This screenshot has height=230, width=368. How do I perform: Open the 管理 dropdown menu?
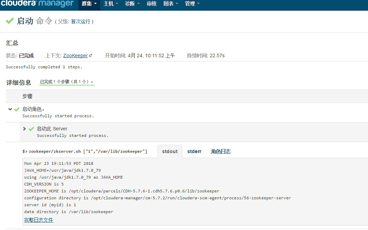click(x=192, y=4)
